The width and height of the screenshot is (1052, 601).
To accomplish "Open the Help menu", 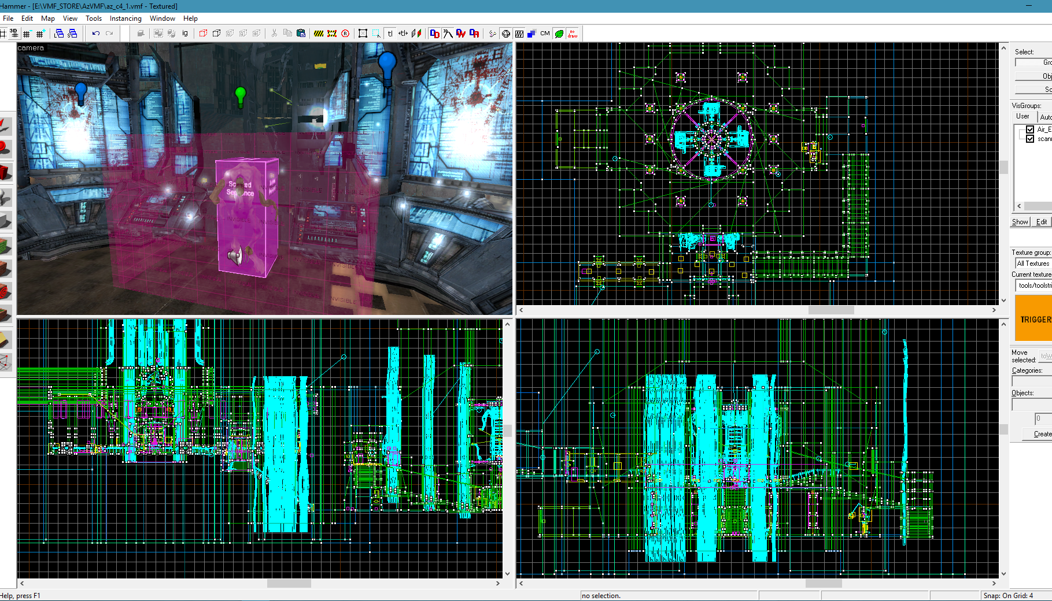I will click(x=190, y=18).
